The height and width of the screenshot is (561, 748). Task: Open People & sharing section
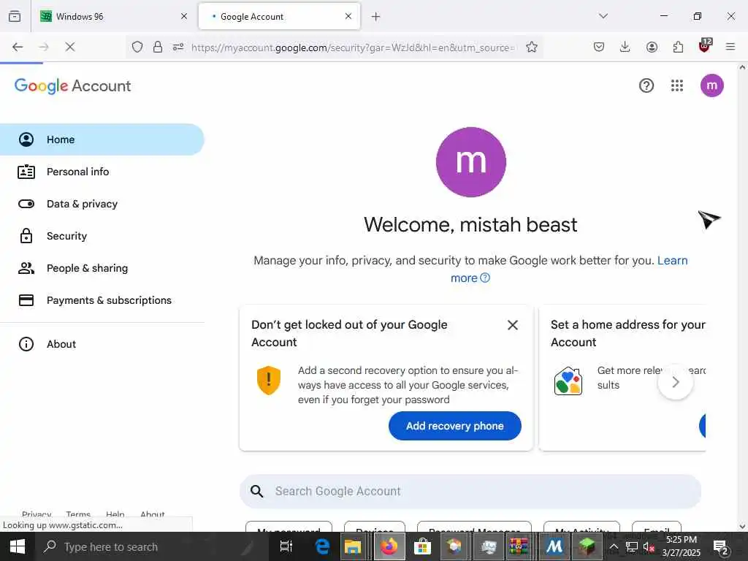(x=102, y=268)
